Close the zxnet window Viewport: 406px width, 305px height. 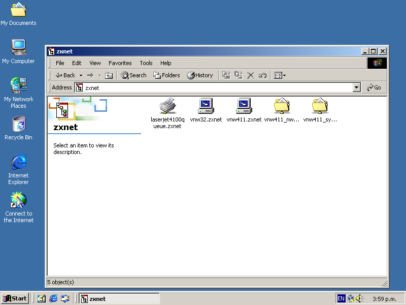point(383,51)
